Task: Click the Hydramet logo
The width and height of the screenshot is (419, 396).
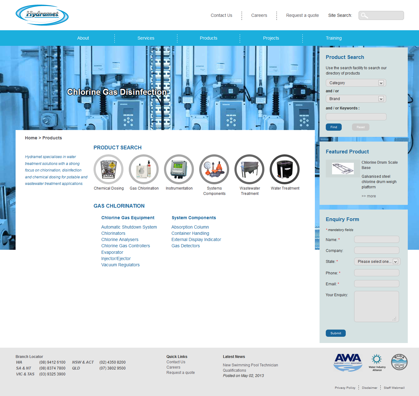Action: [42, 15]
